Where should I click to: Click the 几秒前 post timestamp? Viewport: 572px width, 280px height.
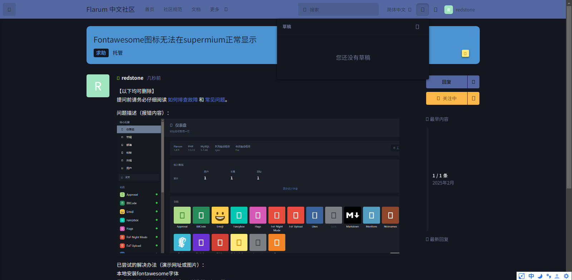coord(154,78)
